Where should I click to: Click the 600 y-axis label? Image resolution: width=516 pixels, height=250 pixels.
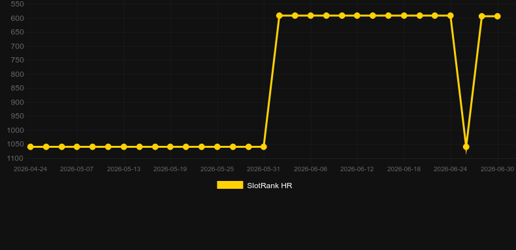tap(17, 18)
